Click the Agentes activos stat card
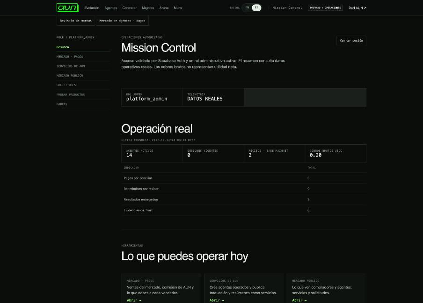Viewport: 423px width, 303px height. point(152,154)
